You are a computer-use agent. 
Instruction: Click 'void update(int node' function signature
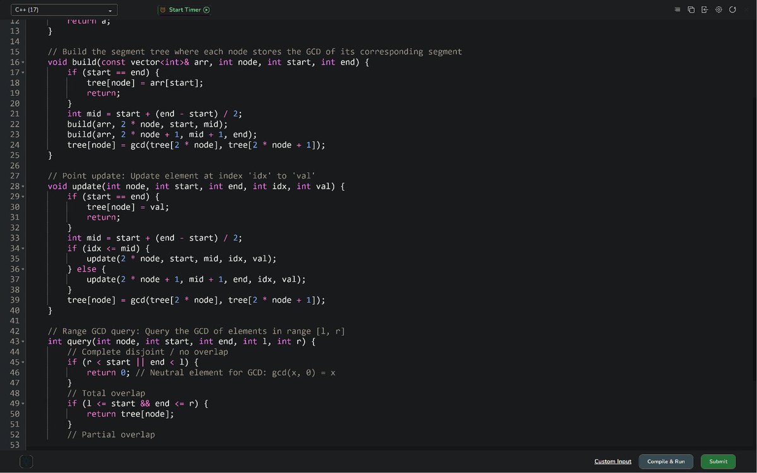point(196,186)
